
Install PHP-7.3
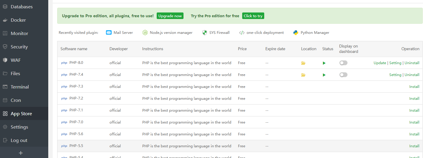pos(414,87)
